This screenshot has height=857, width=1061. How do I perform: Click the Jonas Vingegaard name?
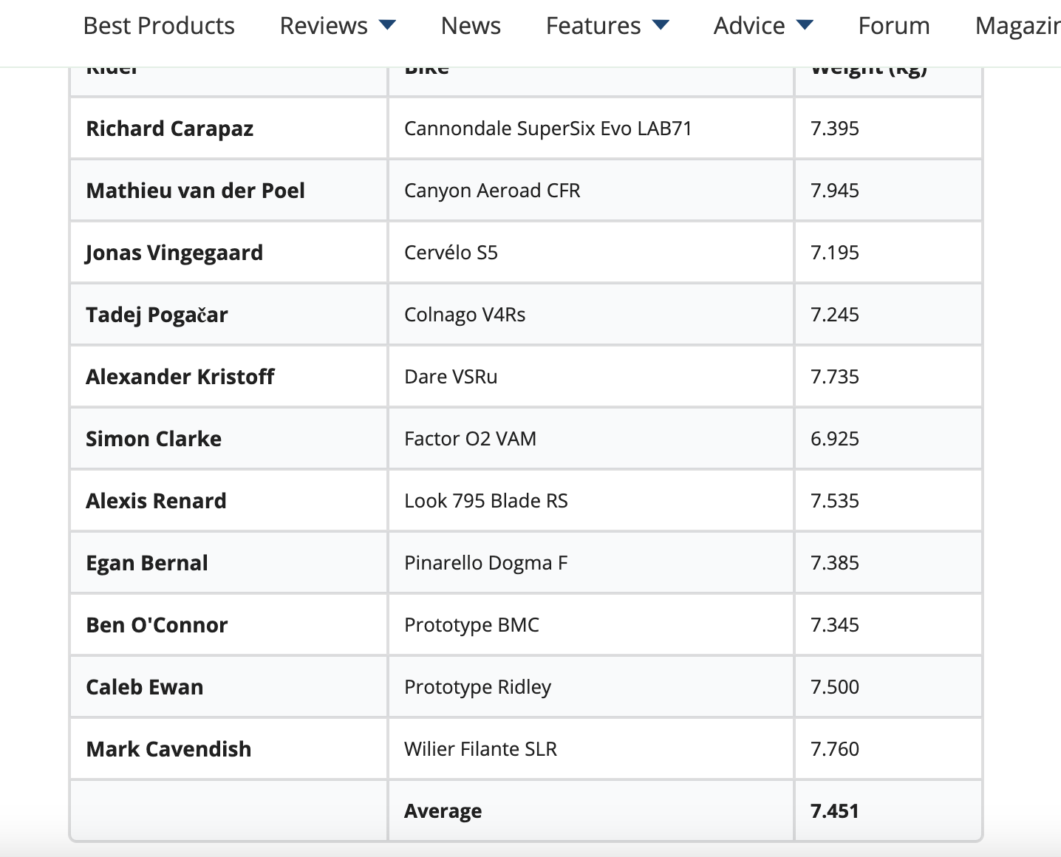point(174,253)
